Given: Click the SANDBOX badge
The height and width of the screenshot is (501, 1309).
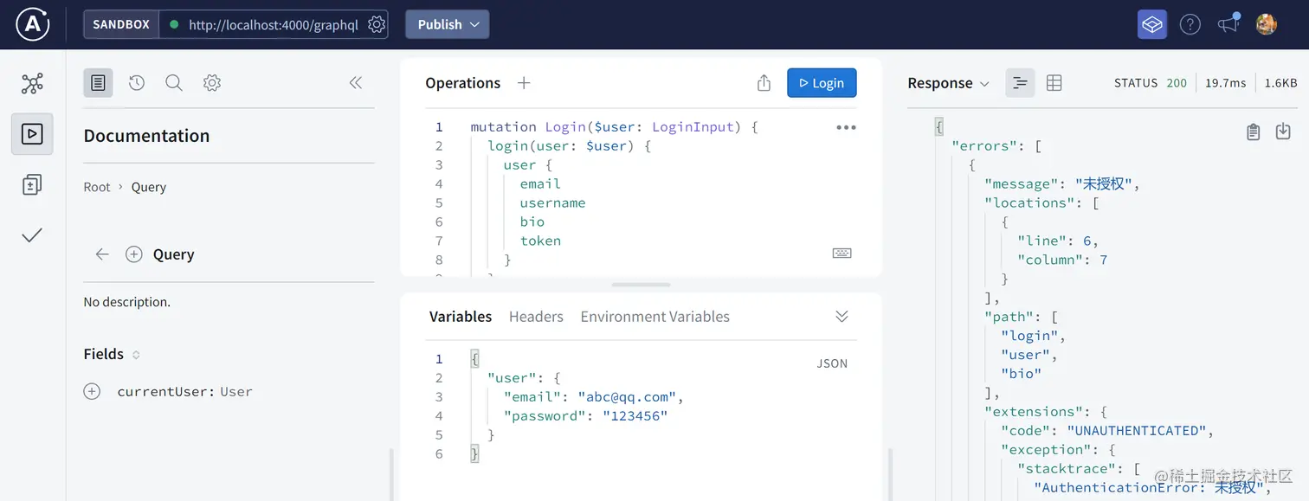Looking at the screenshot, I should pyautogui.click(x=121, y=24).
